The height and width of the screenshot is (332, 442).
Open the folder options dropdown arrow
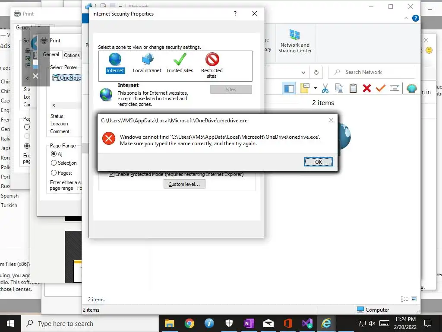(315, 88)
